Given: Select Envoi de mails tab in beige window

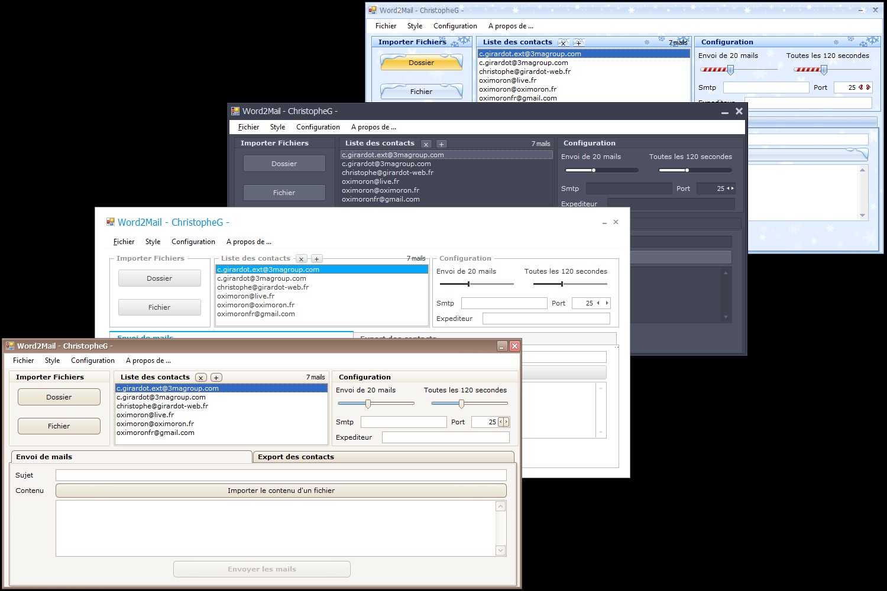Looking at the screenshot, I should click(131, 457).
